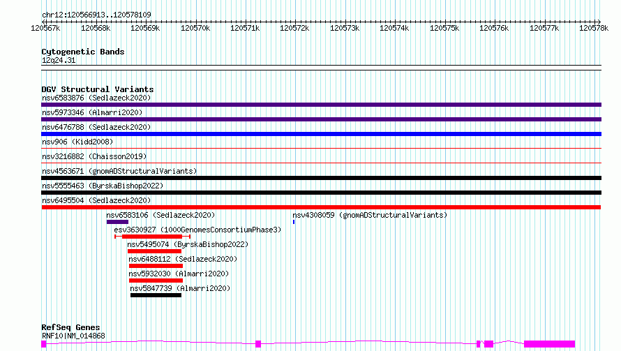The height and width of the screenshot is (351, 621).
Task: Click the nsv6583876 (Sedlazeck2020) variant label
Action: coord(96,98)
